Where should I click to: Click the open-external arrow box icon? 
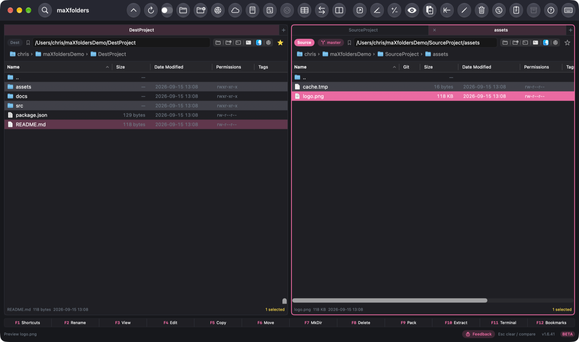pyautogui.click(x=360, y=10)
